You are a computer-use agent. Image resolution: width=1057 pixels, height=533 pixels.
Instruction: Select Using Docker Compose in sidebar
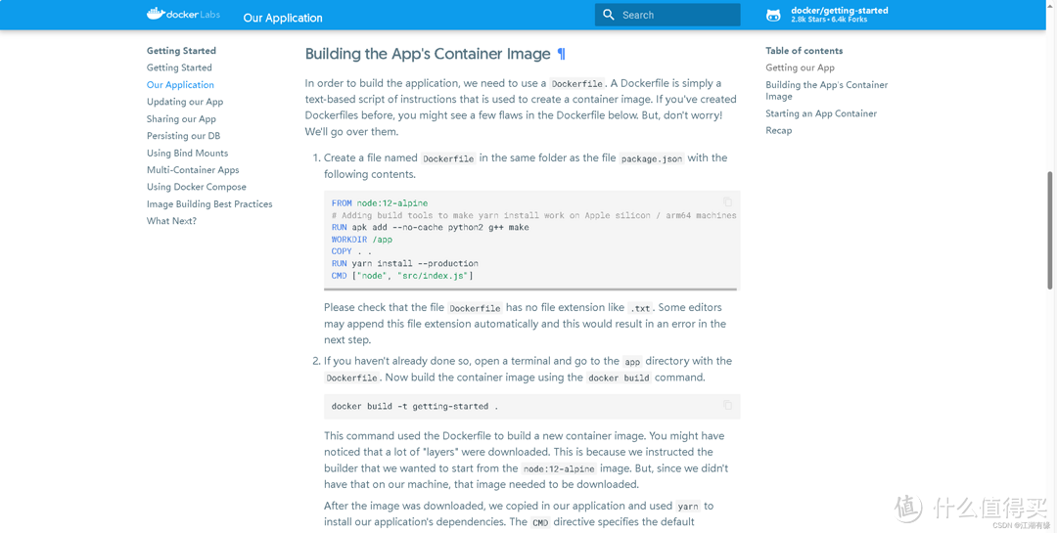(x=197, y=187)
